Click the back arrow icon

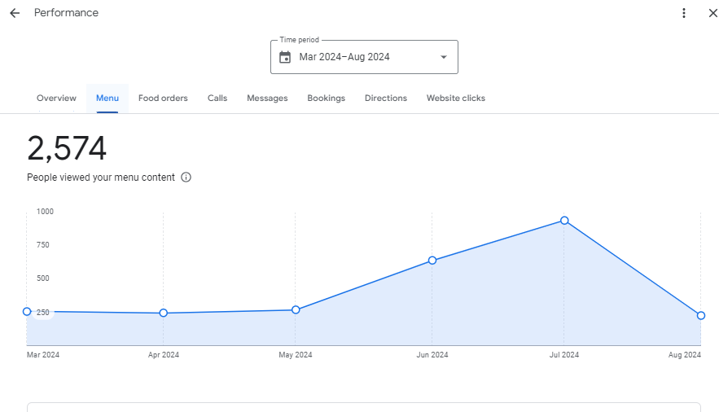15,13
